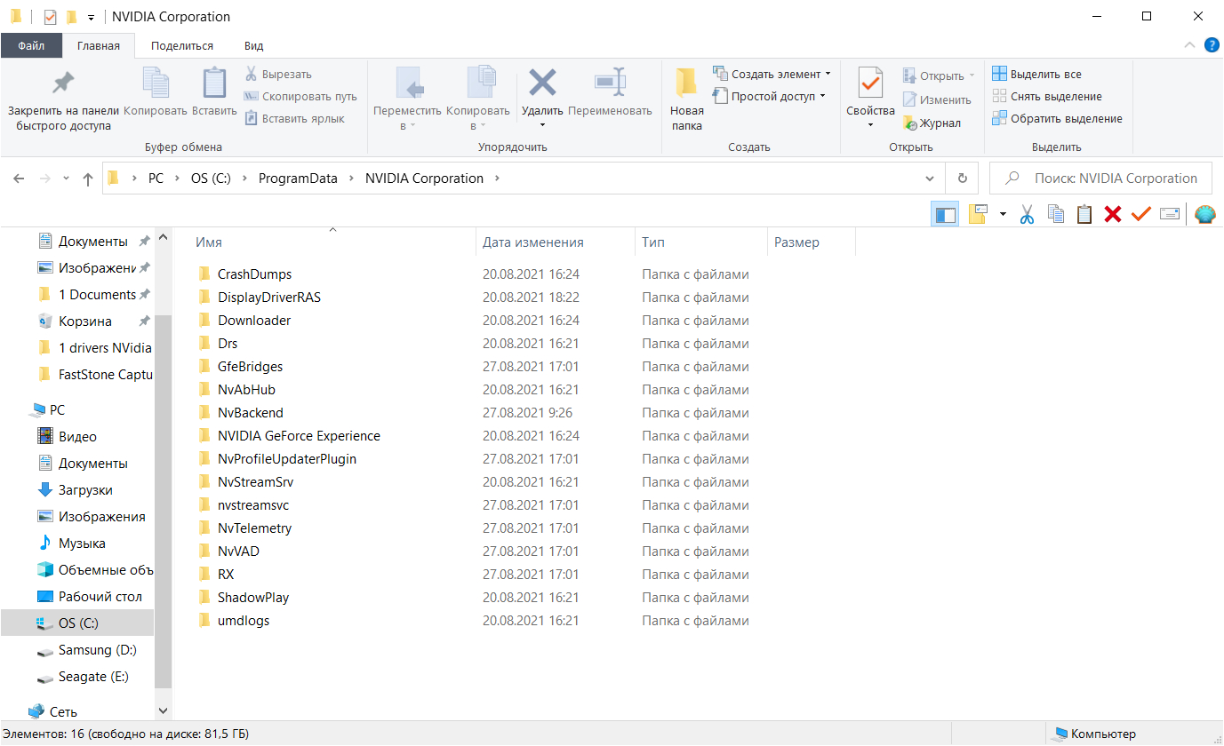Image resolution: width=1224 pixels, height=746 pixels.
Task: Click the navigation pane scrollbar up arrow
Action: 163,237
